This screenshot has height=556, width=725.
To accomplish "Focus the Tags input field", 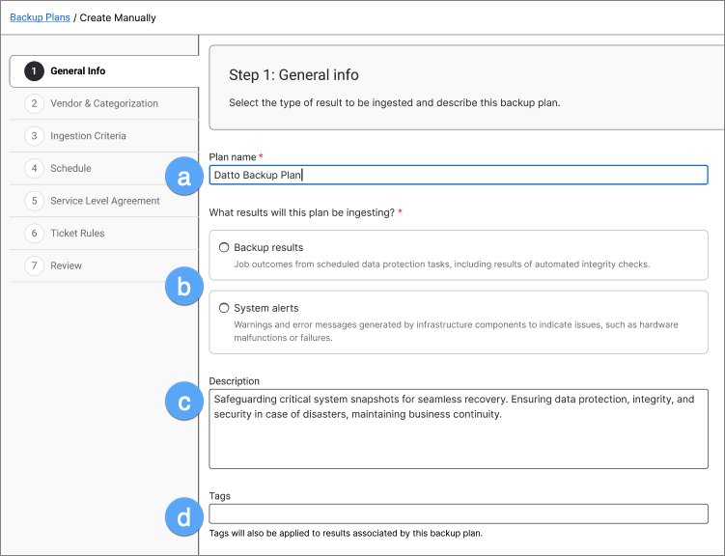I will point(459,514).
